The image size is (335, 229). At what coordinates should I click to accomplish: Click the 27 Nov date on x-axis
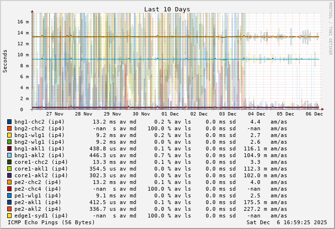[x=55, y=114]
